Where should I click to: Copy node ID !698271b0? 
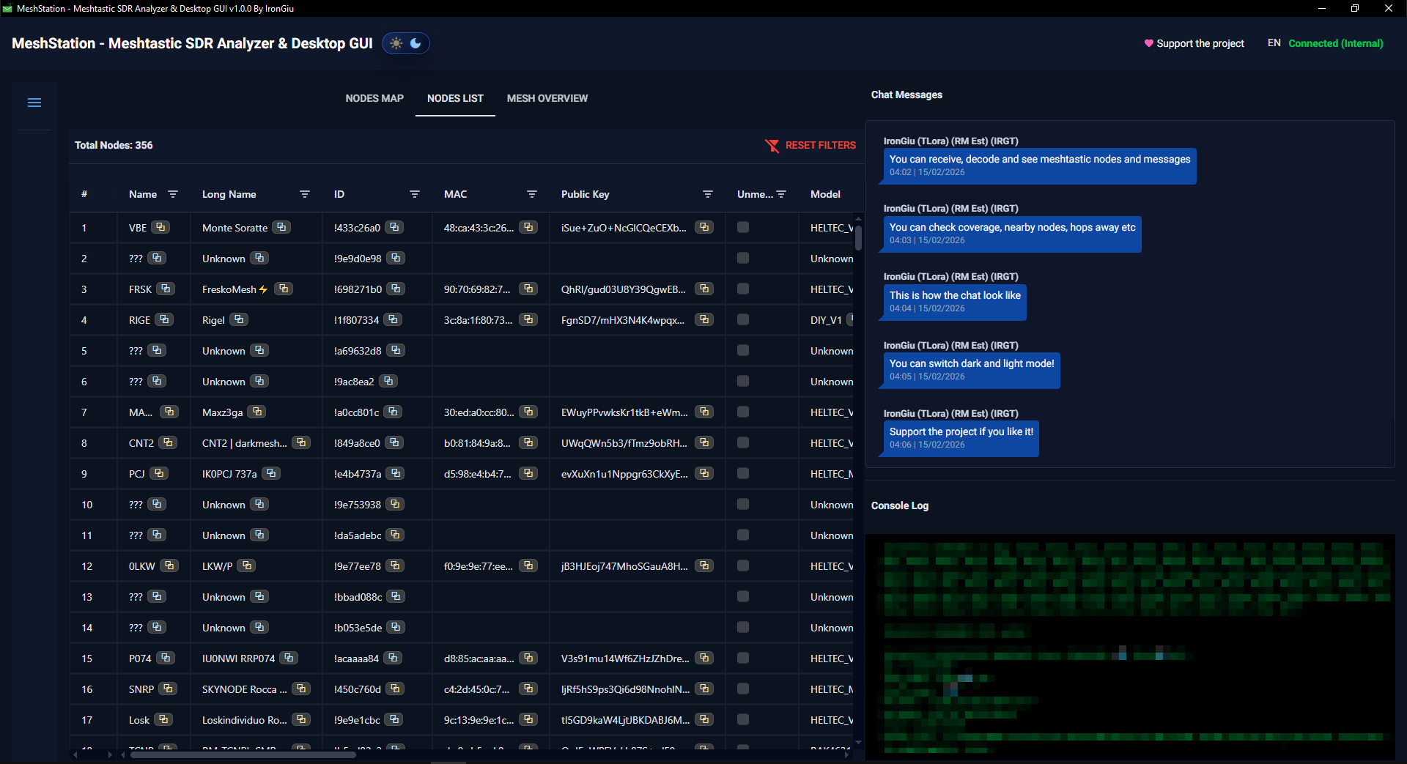pyautogui.click(x=396, y=289)
